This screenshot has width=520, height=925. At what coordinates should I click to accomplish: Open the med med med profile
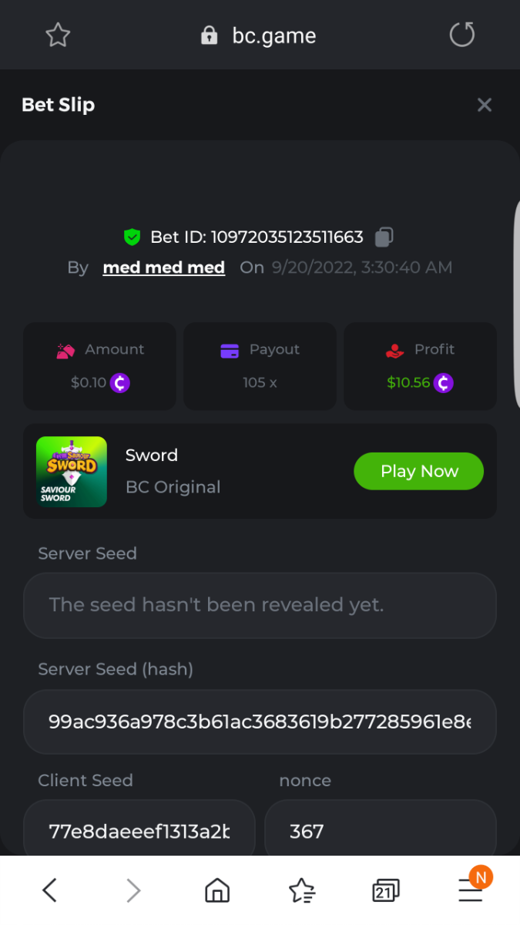(163, 267)
